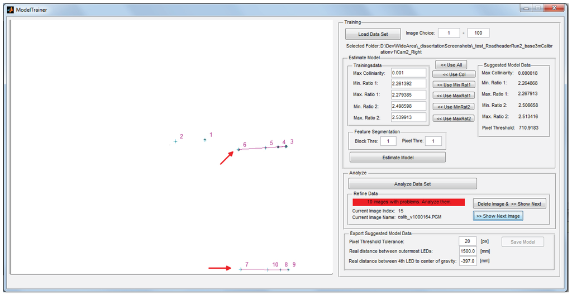Focus the Max. Ratio 2 training field
The height and width of the screenshot is (295, 572).
(408, 117)
